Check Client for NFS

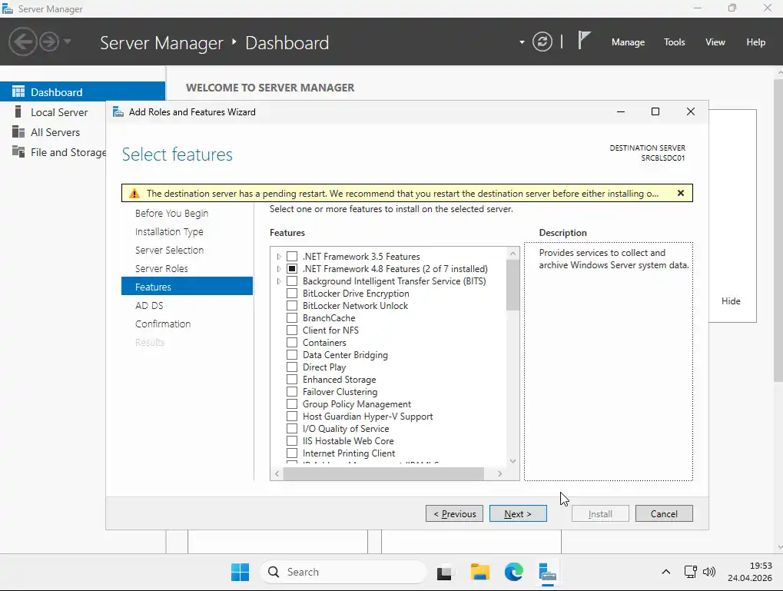(x=292, y=330)
